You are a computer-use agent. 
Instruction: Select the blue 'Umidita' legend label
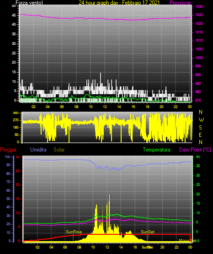click(x=38, y=150)
